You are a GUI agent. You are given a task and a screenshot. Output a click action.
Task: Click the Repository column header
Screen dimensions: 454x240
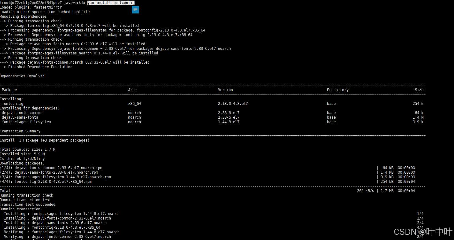(337, 90)
